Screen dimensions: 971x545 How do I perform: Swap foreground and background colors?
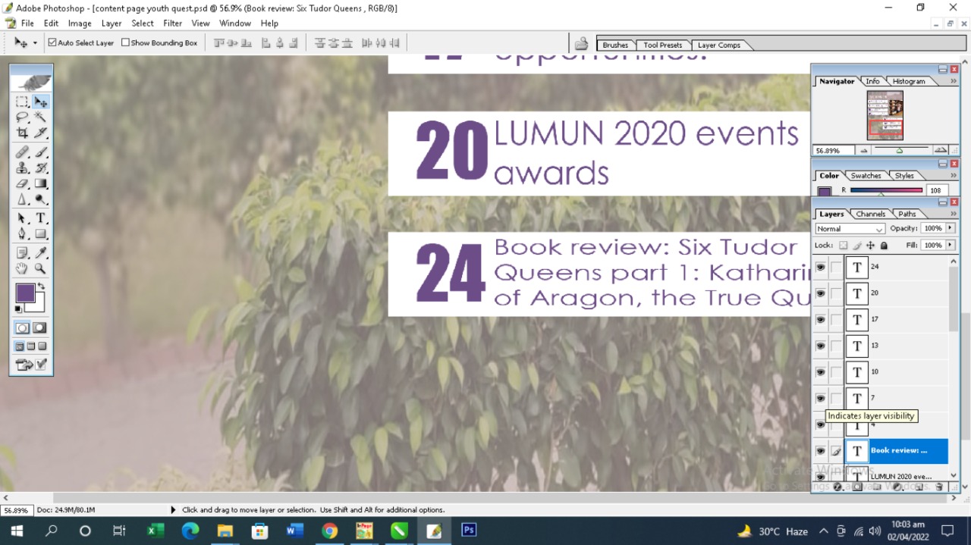(x=41, y=287)
